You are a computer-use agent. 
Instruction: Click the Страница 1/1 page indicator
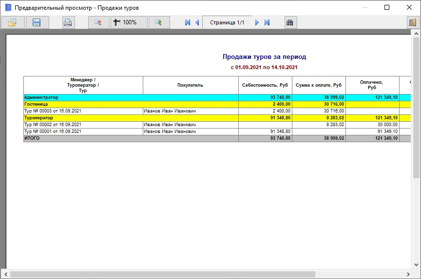click(227, 22)
